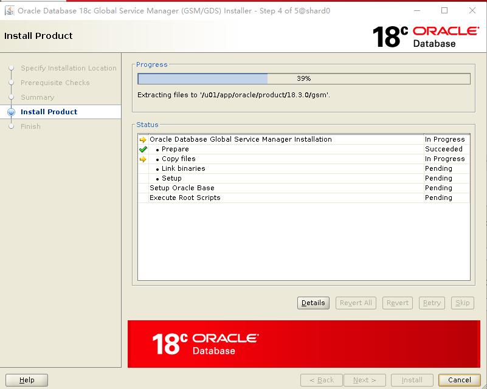Click the 39% progress bar
The image size is (487, 389).
304,78
